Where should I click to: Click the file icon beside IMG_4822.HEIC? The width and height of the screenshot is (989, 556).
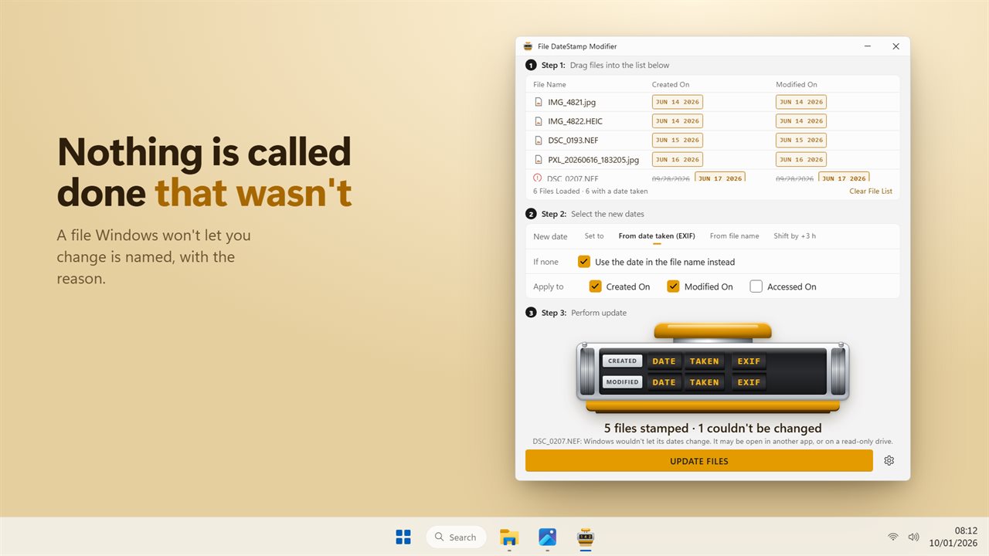point(539,121)
